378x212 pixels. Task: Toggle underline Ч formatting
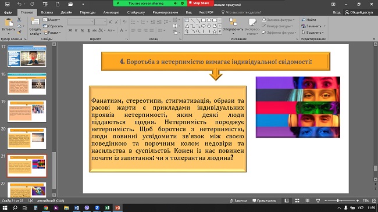tap(82, 30)
